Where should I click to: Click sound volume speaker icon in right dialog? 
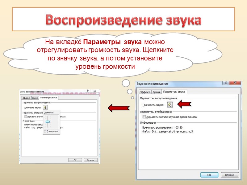pyautogui.click(x=170, y=105)
